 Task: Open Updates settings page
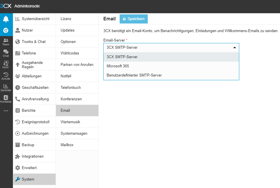click(77, 30)
